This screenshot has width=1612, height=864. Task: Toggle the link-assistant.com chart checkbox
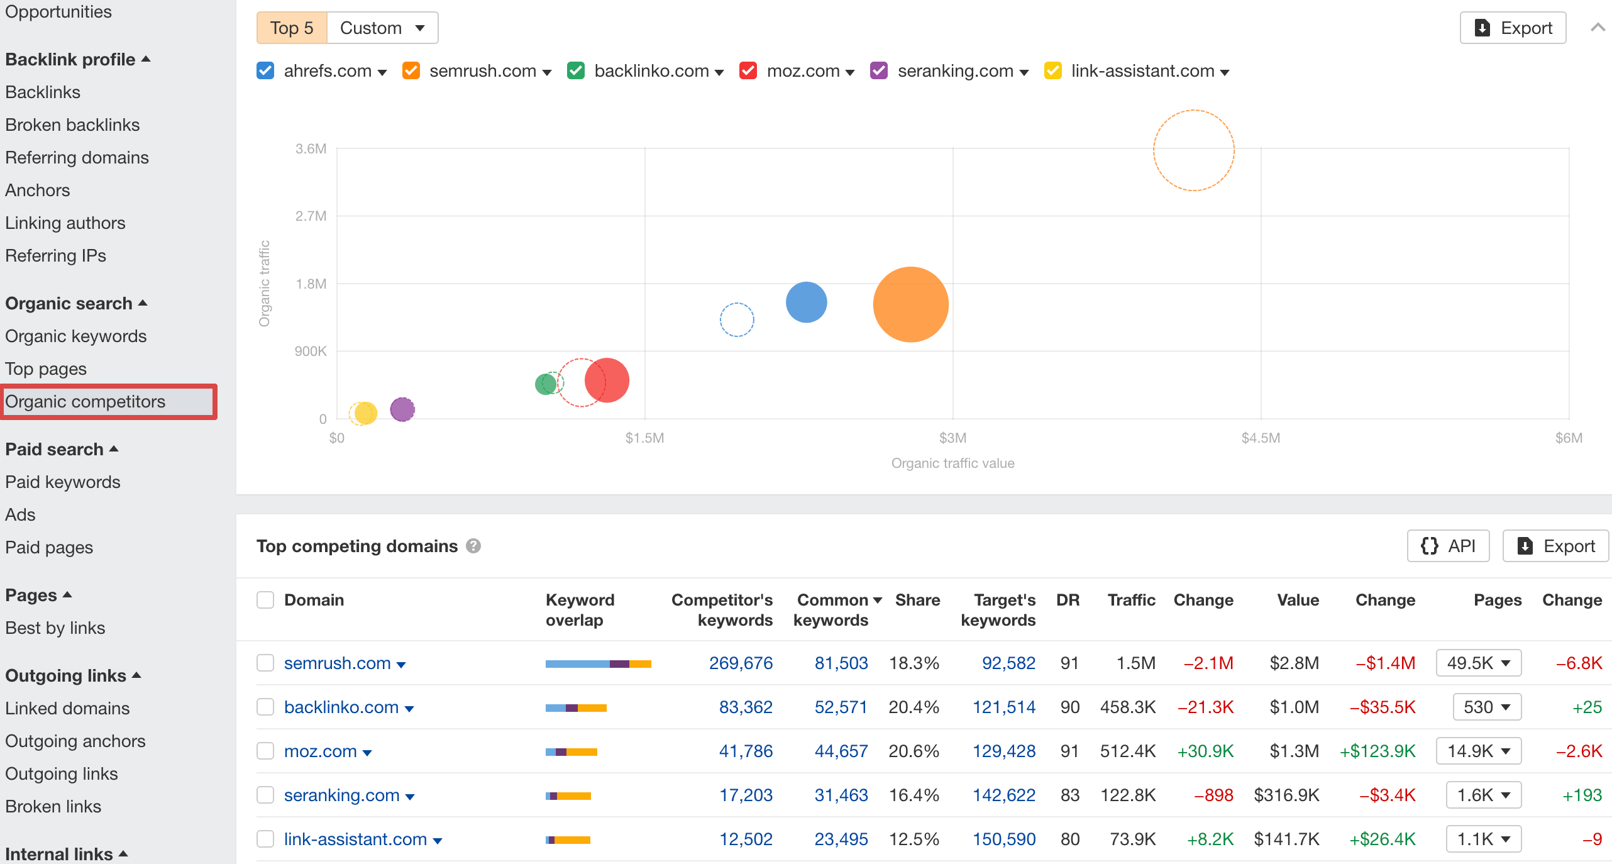tap(1053, 70)
